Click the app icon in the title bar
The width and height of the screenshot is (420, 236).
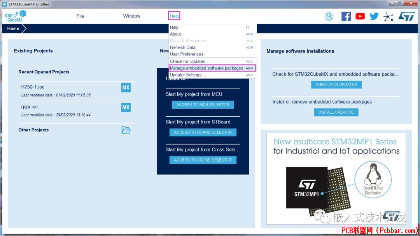click(5, 4)
